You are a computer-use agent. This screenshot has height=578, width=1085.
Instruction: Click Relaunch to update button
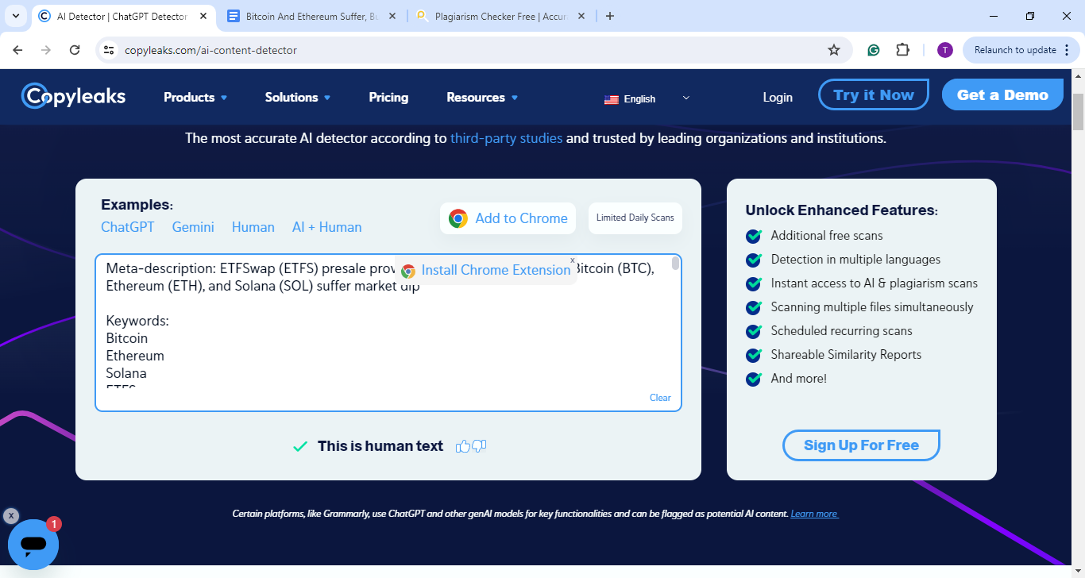[x=1015, y=50]
